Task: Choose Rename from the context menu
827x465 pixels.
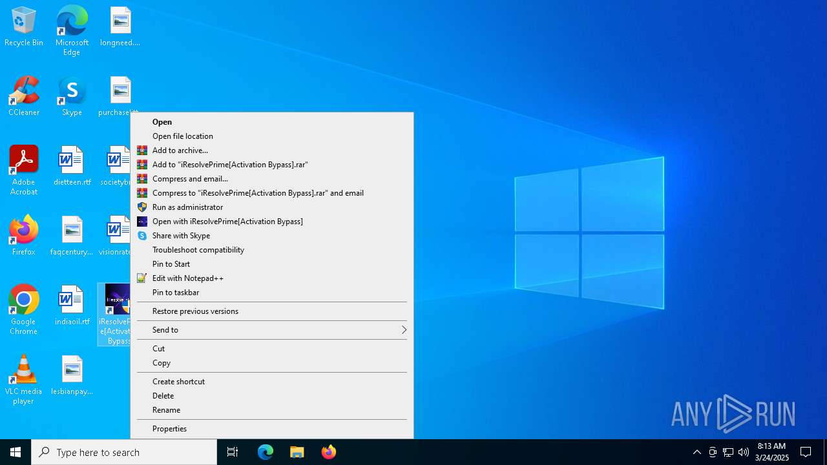Action: pos(272,410)
